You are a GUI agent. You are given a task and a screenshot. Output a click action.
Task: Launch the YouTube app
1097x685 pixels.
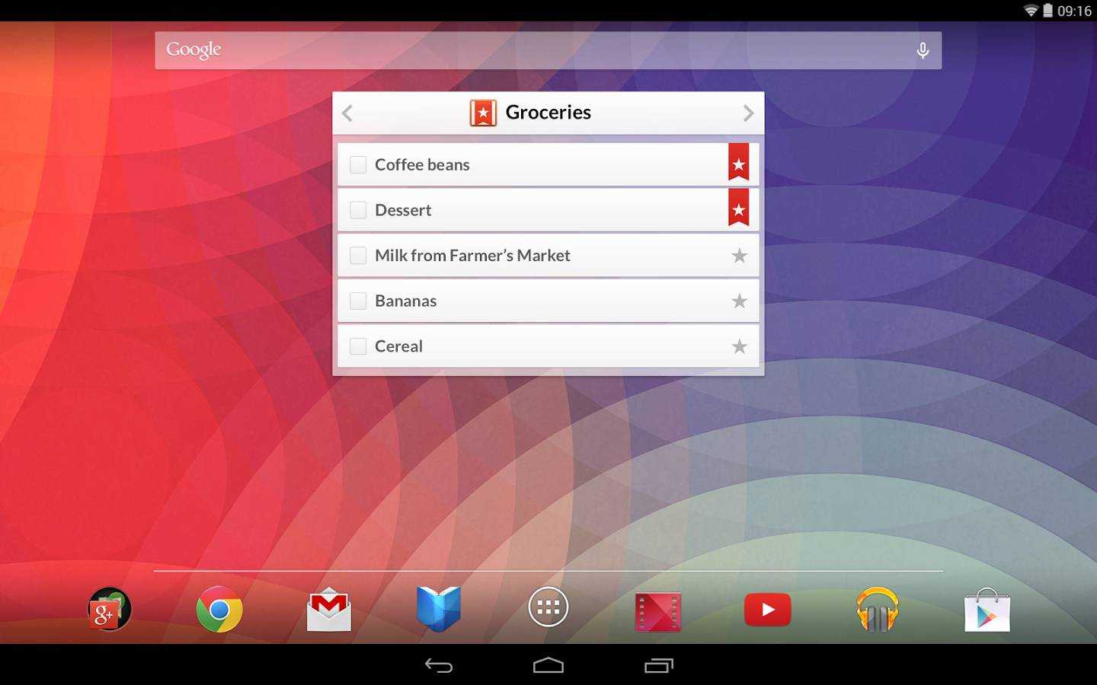pos(768,610)
